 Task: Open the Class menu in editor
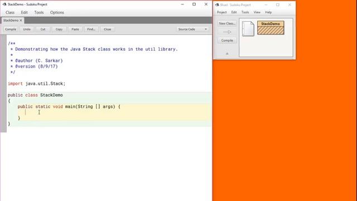[x=10, y=12]
